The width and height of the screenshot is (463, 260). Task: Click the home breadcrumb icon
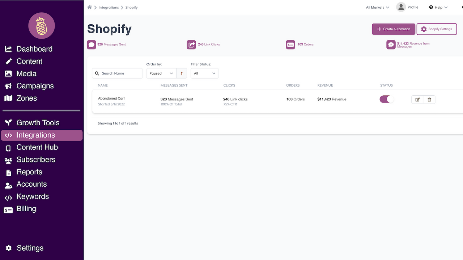[x=89, y=7]
